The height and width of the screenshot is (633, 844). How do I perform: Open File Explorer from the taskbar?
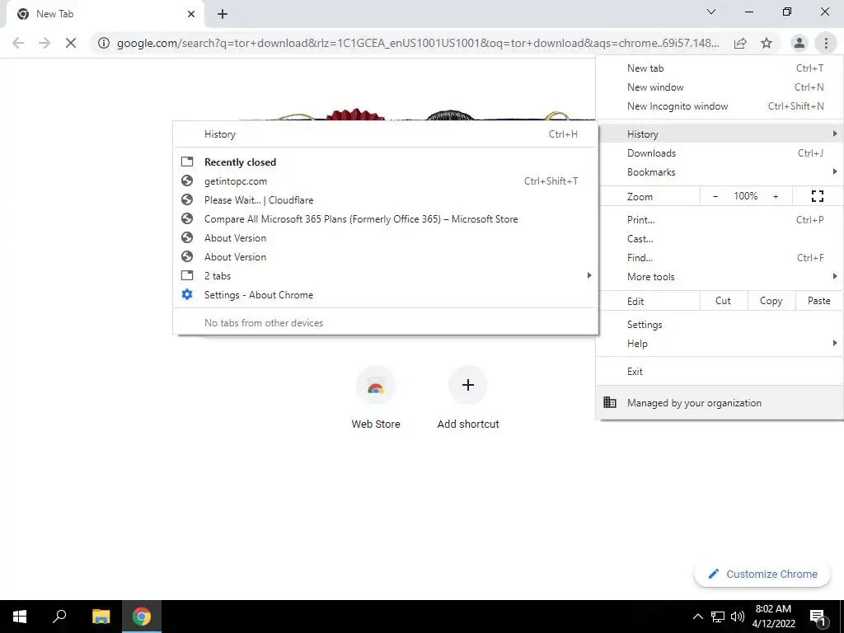click(101, 617)
